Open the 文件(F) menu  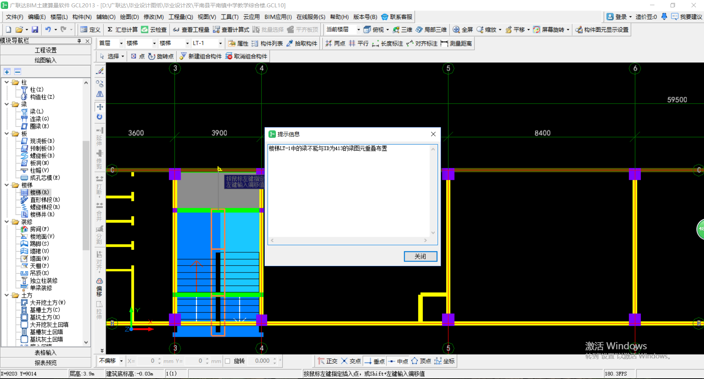pyautogui.click(x=14, y=17)
